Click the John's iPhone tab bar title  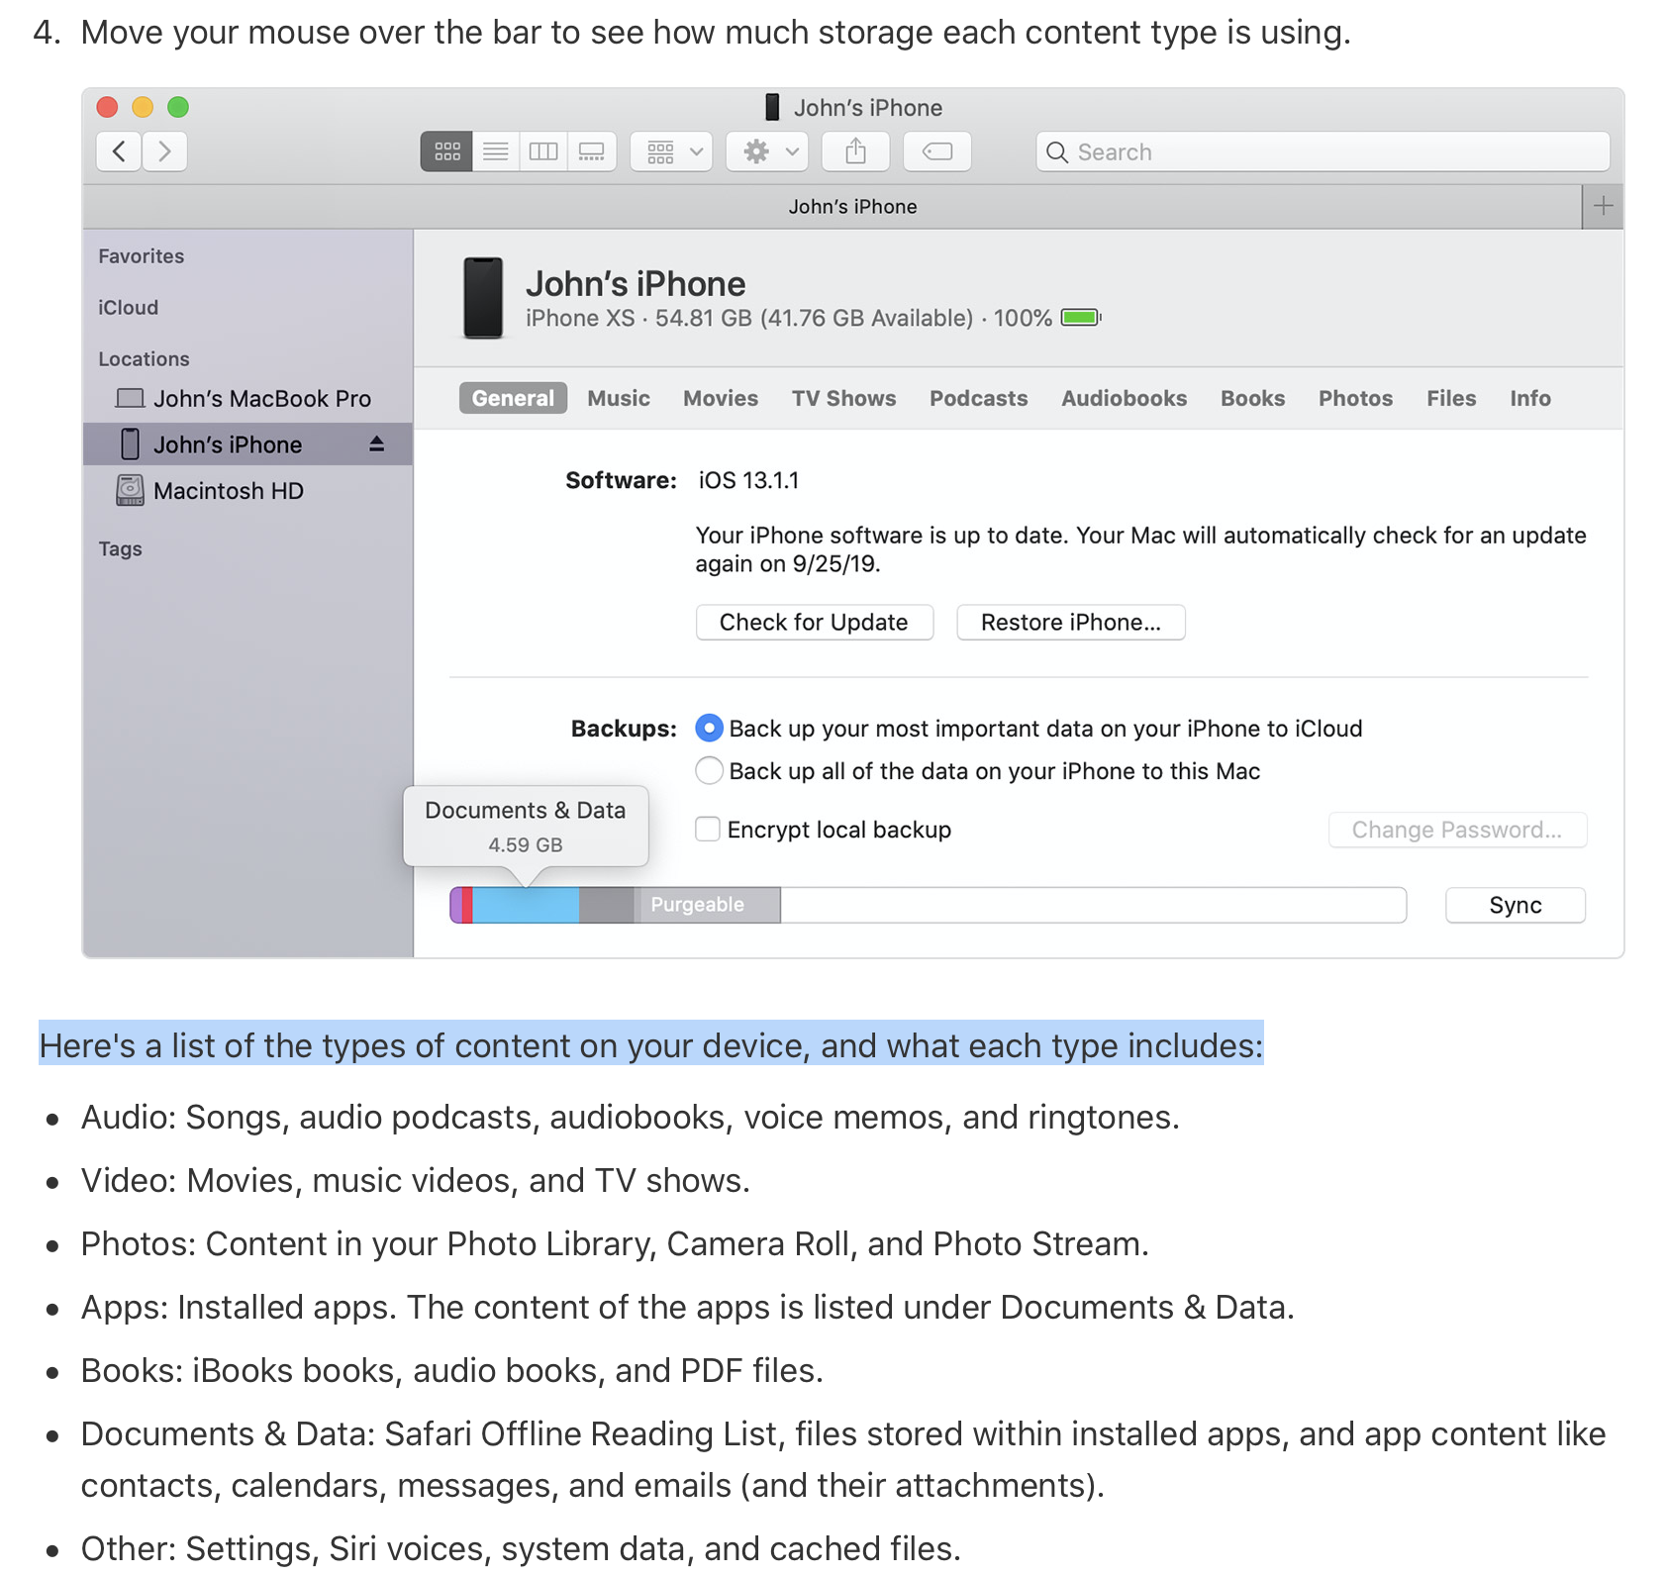(x=852, y=206)
